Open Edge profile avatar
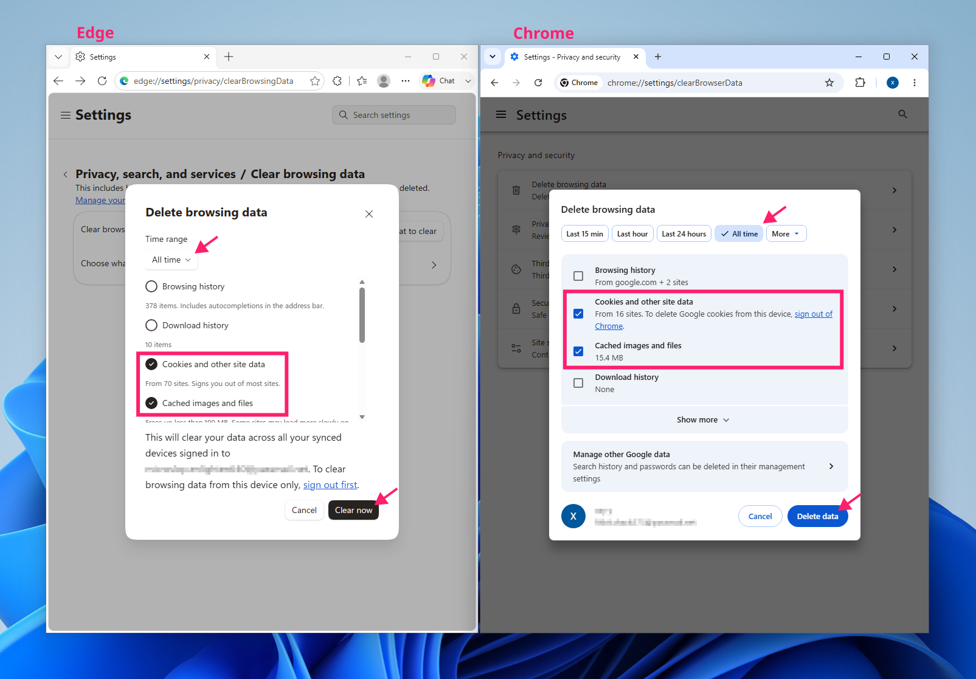976x679 pixels. click(x=384, y=81)
